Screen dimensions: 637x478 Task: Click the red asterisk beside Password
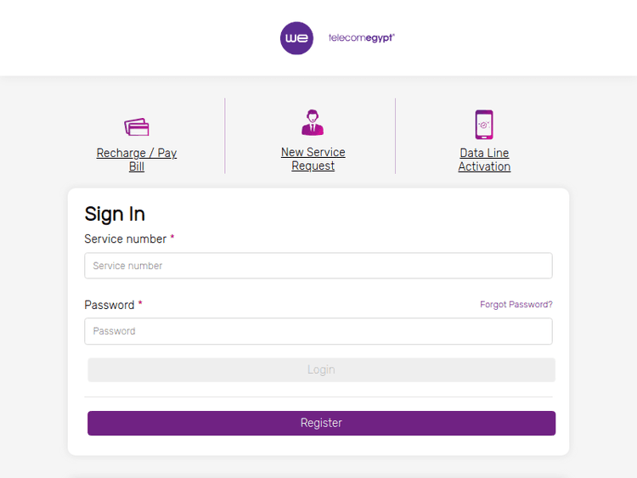[140, 304]
